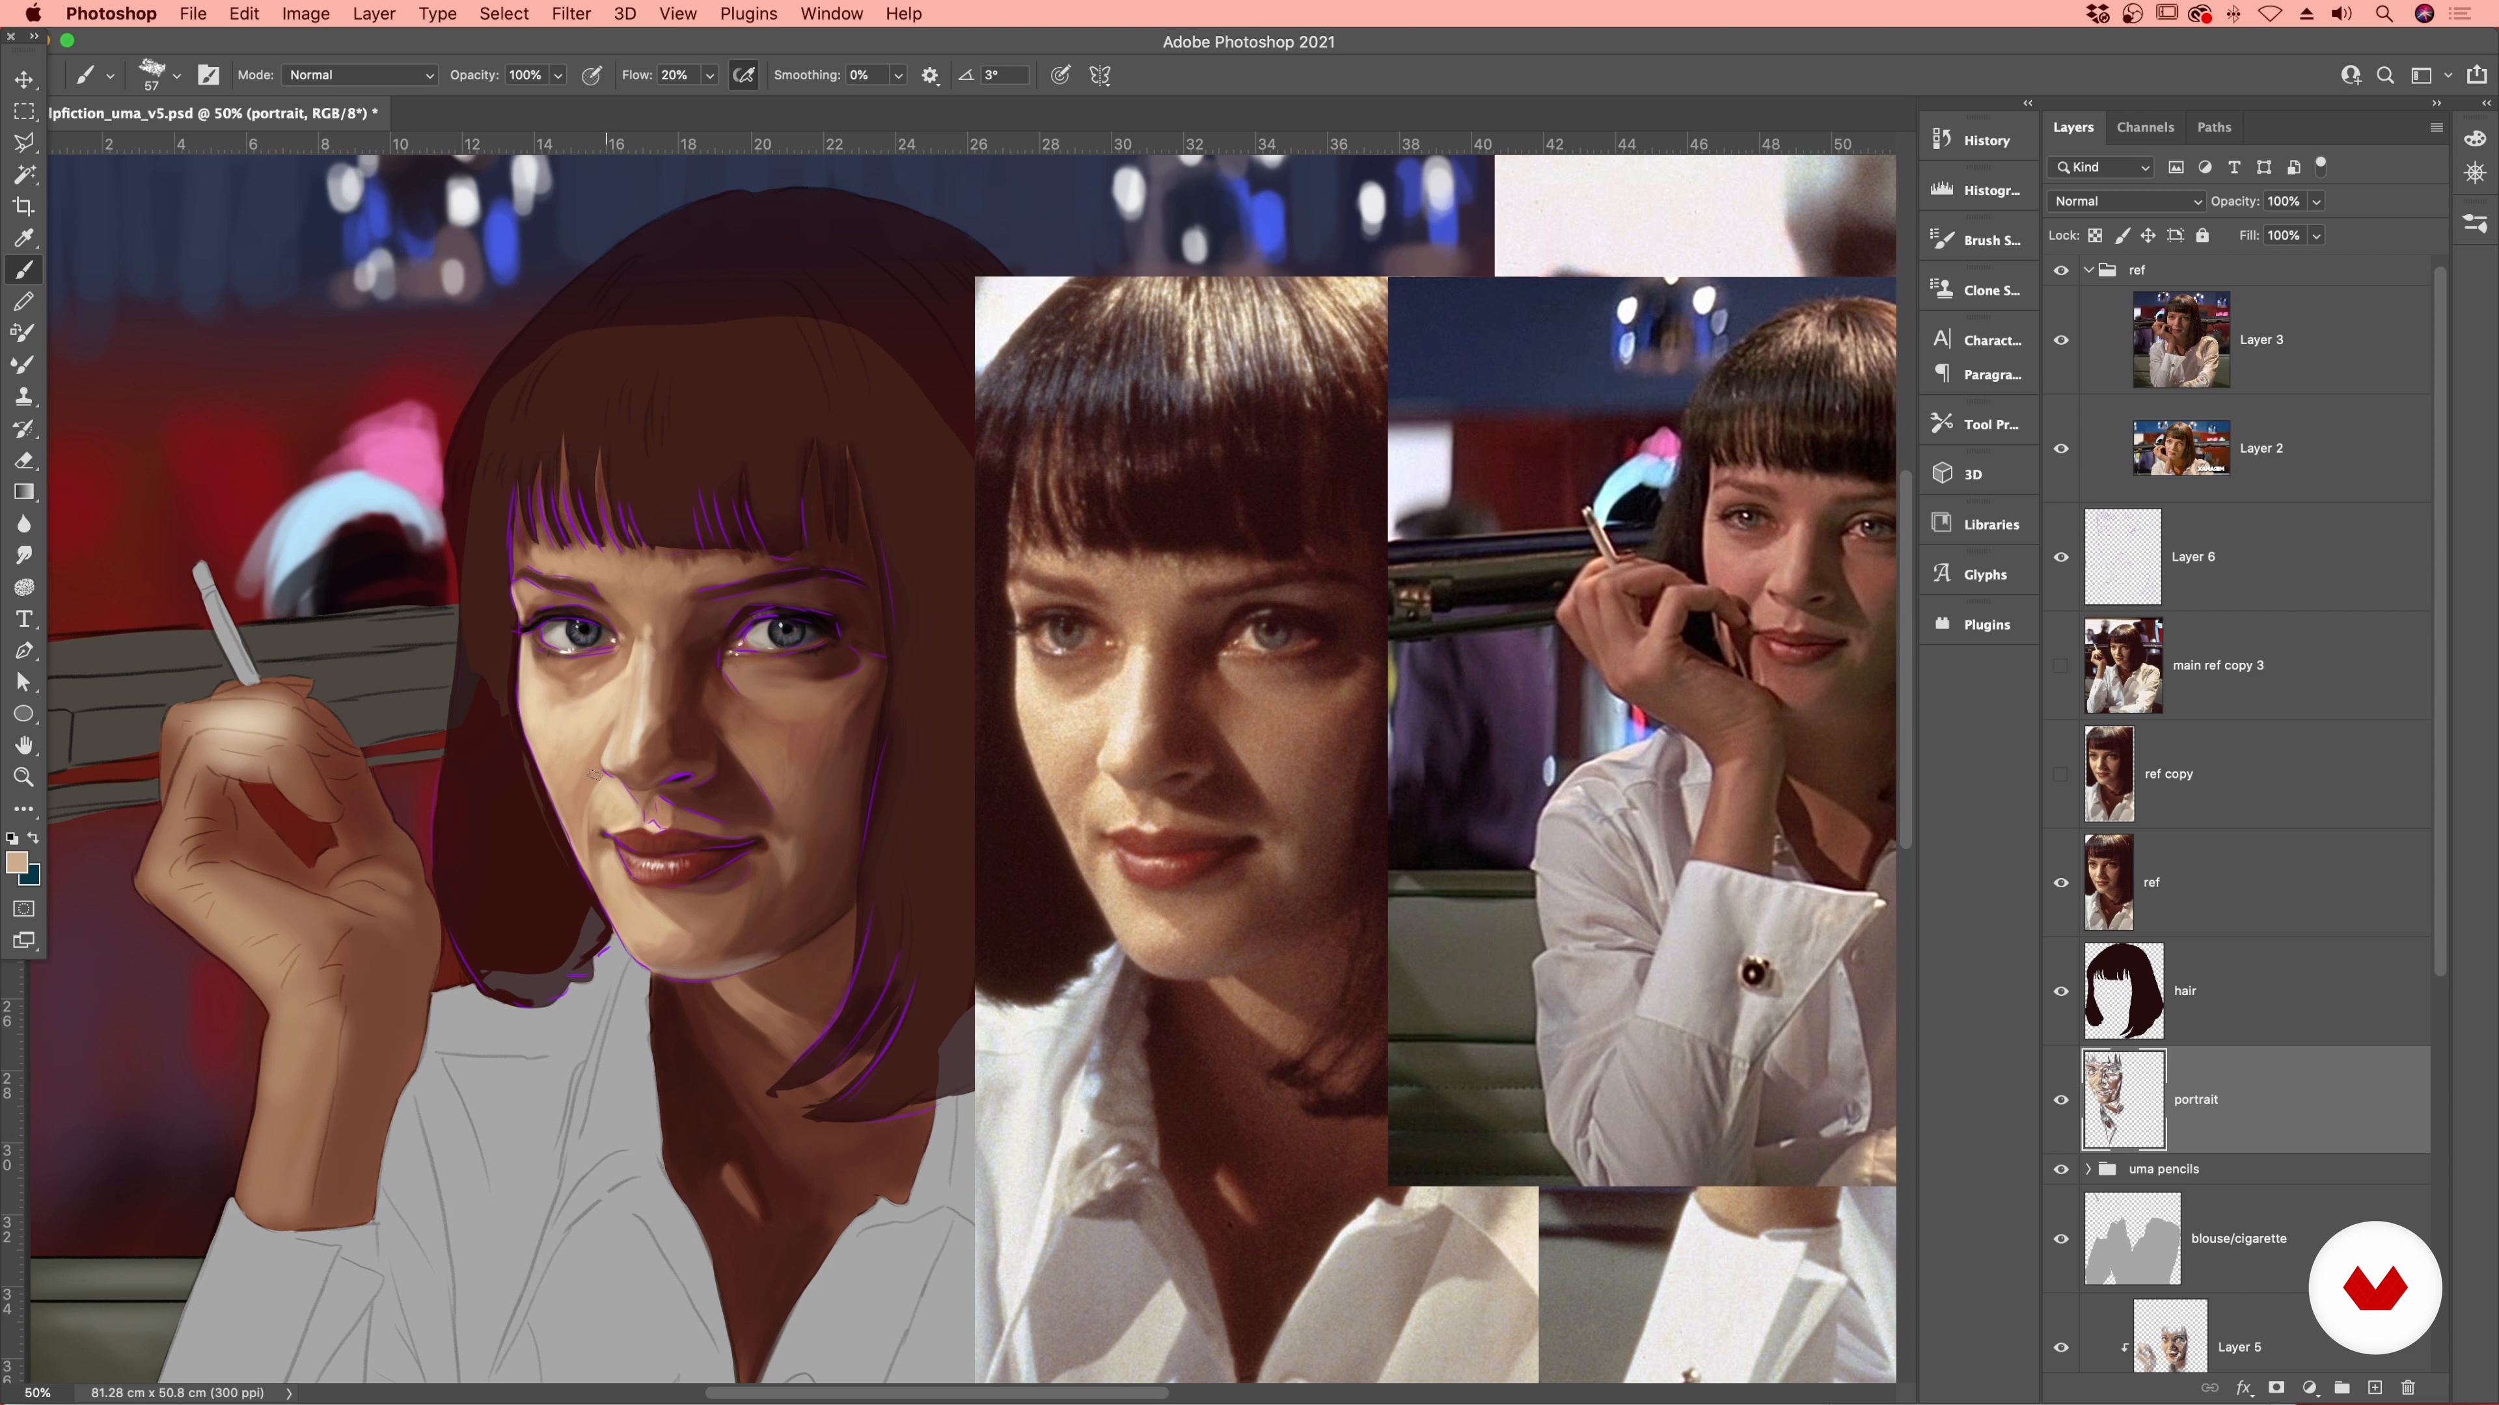The height and width of the screenshot is (1405, 2499).
Task: Create a new layer
Action: 2375,1387
